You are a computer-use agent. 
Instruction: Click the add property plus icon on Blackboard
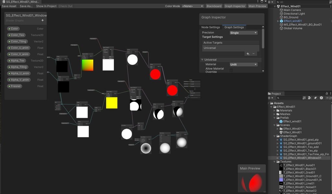pos(42,20)
